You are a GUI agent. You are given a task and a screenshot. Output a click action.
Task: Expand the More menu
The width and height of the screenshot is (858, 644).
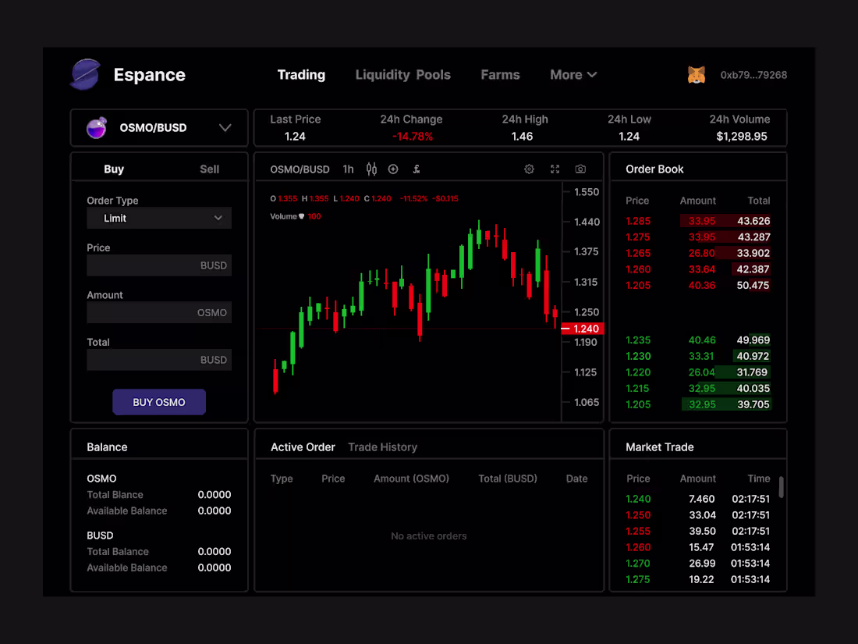pos(573,74)
